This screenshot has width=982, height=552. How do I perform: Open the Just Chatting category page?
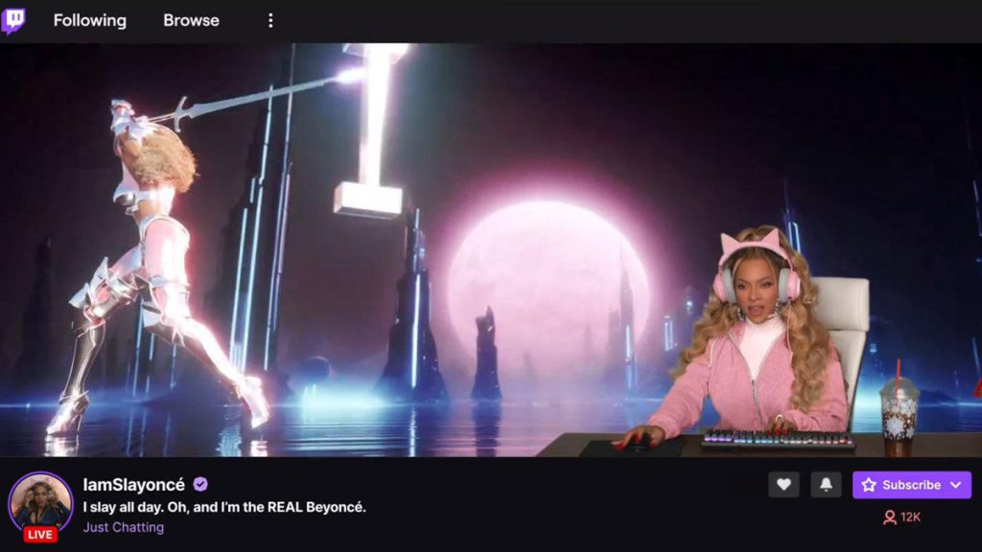123,527
